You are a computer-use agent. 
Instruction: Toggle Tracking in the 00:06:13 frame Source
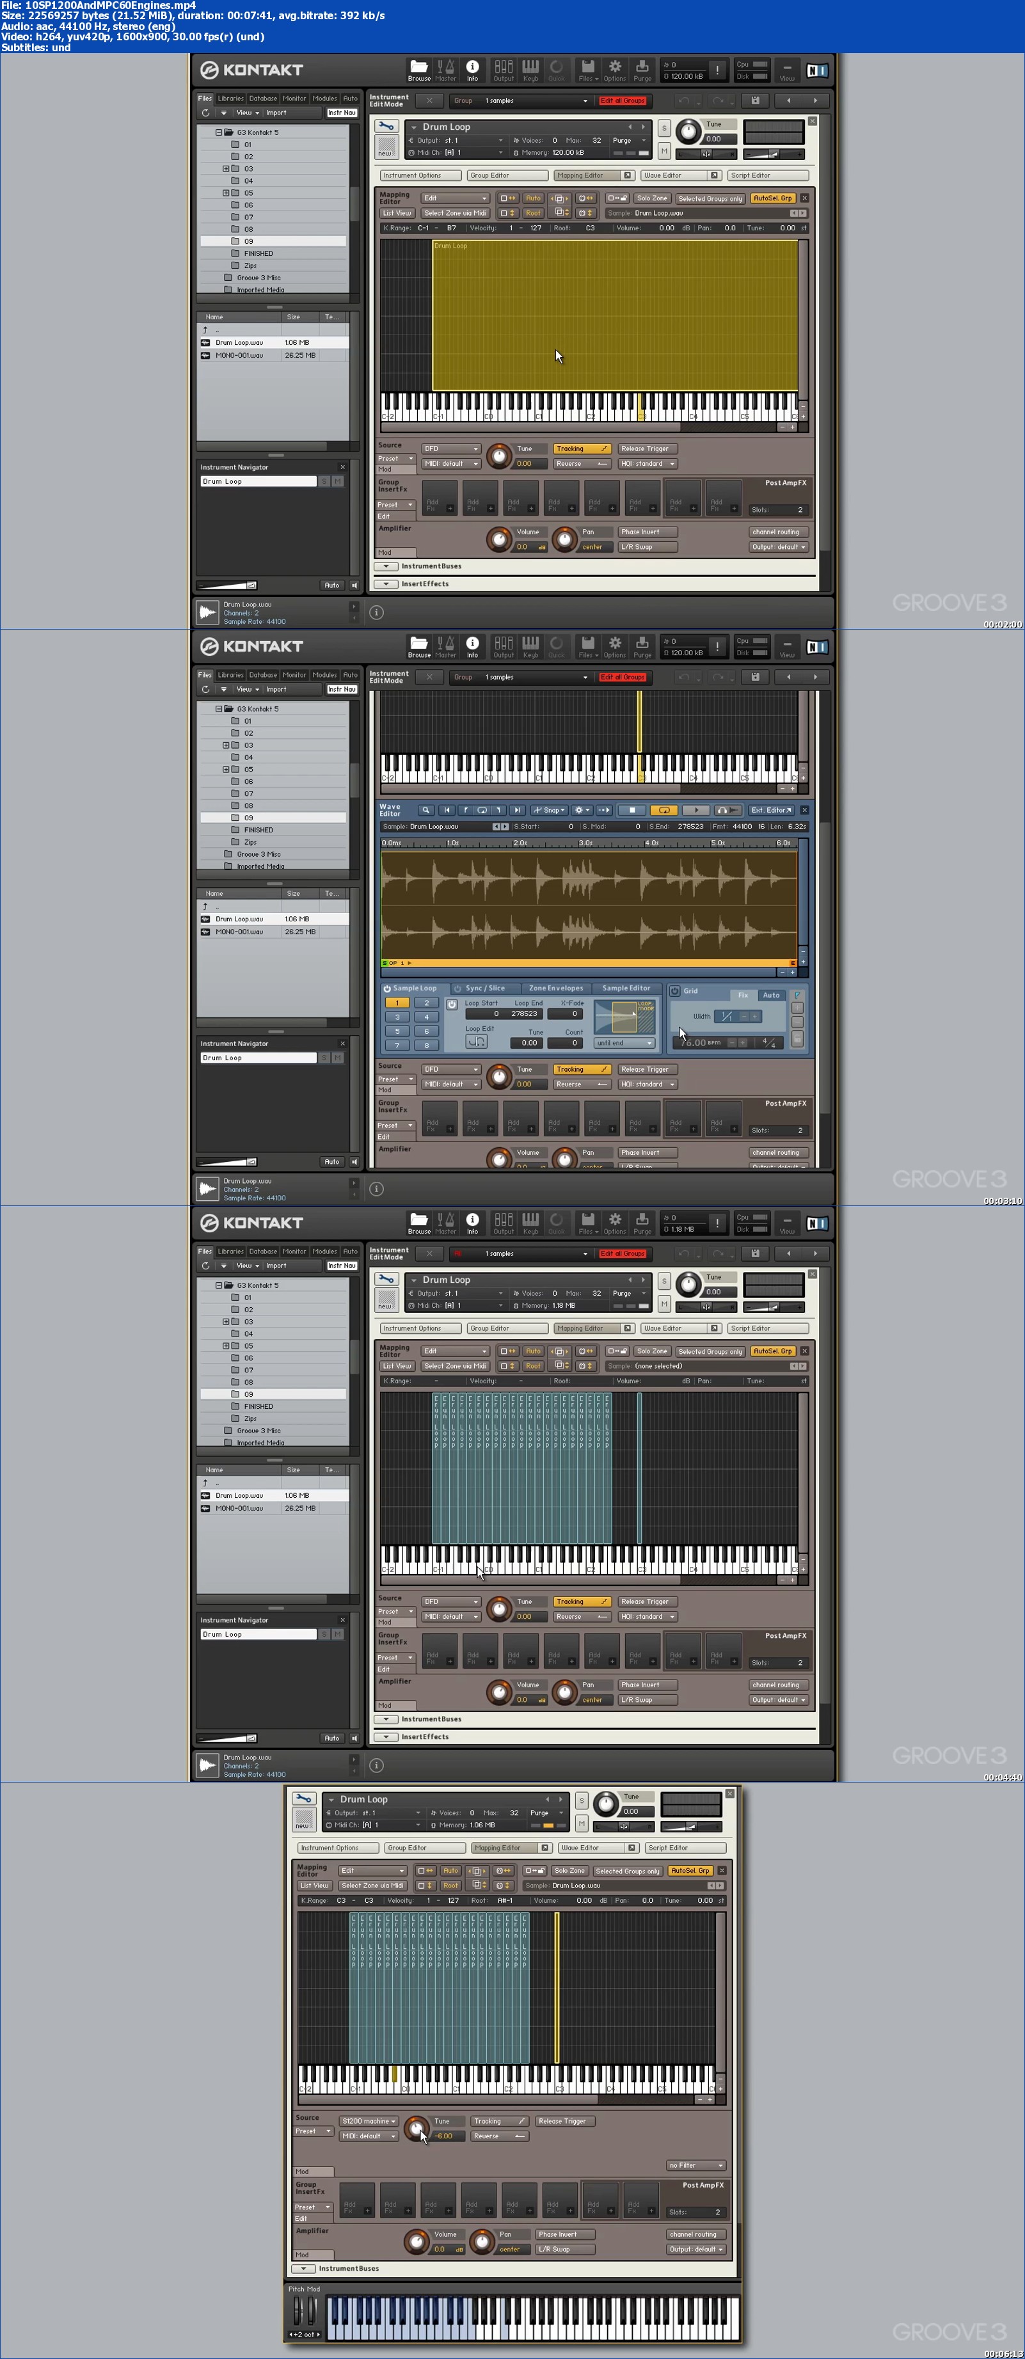coord(499,2121)
